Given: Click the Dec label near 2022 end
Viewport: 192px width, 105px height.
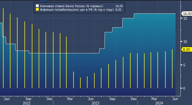Looking at the screenshot, I should [x=50, y=99].
